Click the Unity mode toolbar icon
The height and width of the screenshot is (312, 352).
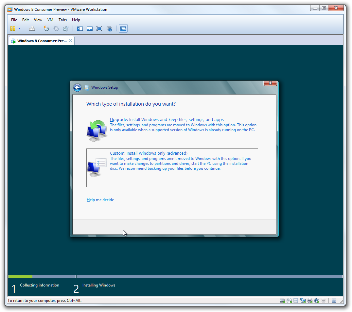[109, 28]
